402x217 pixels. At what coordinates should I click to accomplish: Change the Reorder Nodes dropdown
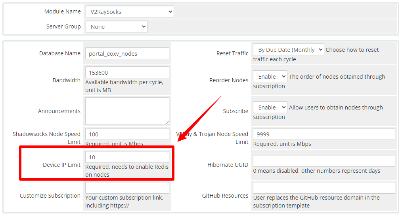[x=270, y=77]
